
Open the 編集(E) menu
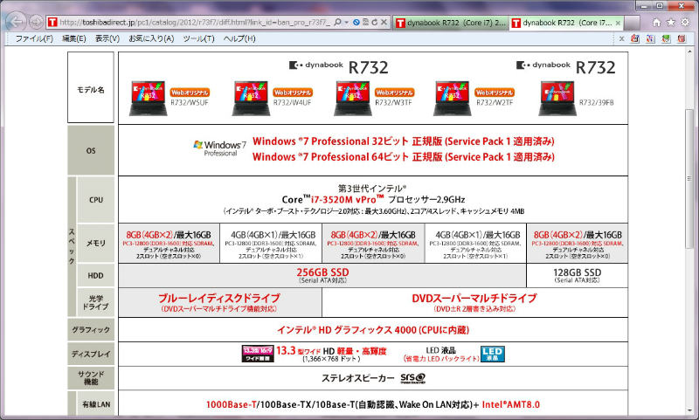pyautogui.click(x=74, y=38)
